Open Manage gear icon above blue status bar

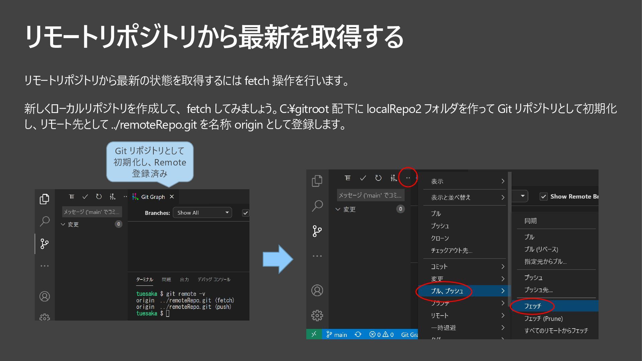click(x=317, y=315)
